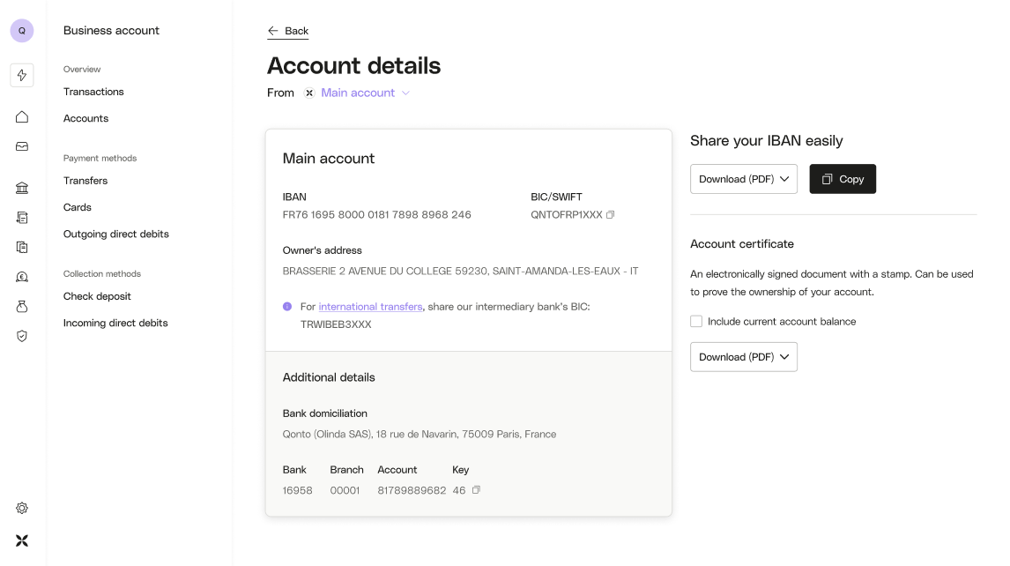This screenshot has width=1010, height=566.
Task: Open the settings gear icon
Action: [22, 508]
